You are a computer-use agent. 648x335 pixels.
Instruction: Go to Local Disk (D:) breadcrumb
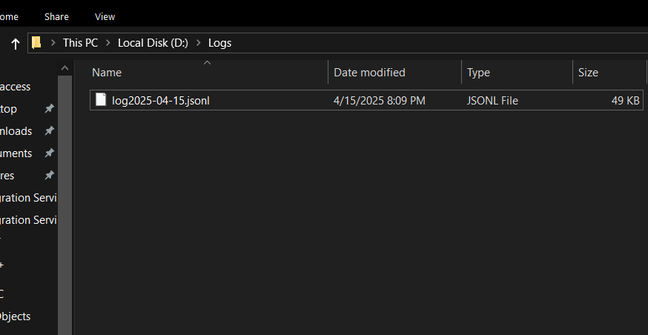[x=153, y=43]
